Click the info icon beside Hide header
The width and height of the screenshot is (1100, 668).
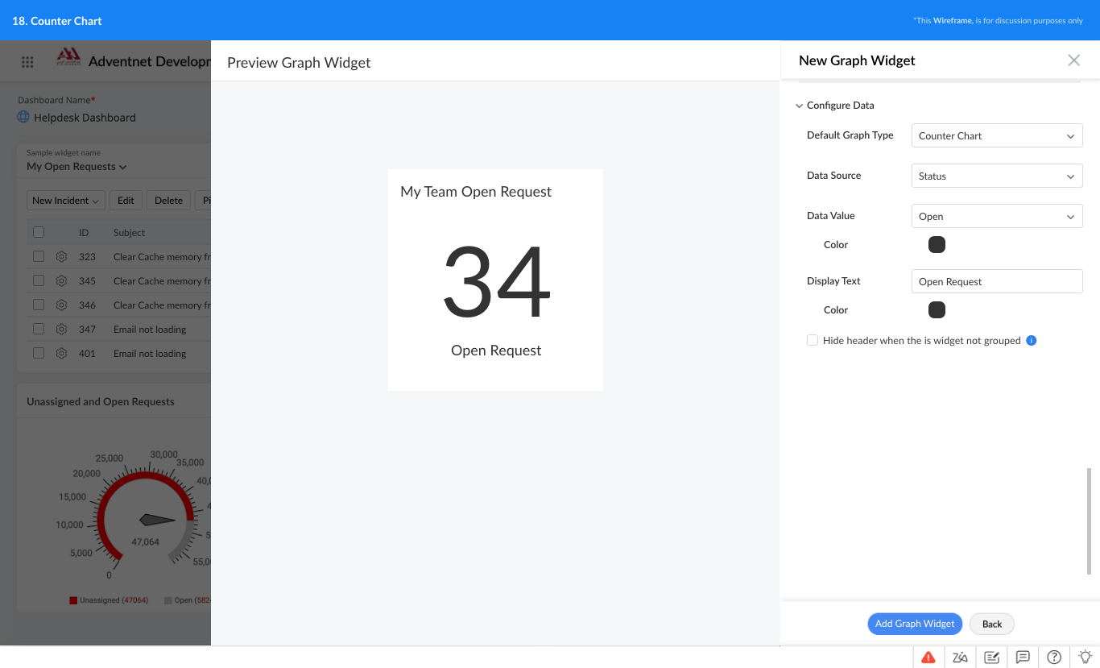tap(1032, 341)
